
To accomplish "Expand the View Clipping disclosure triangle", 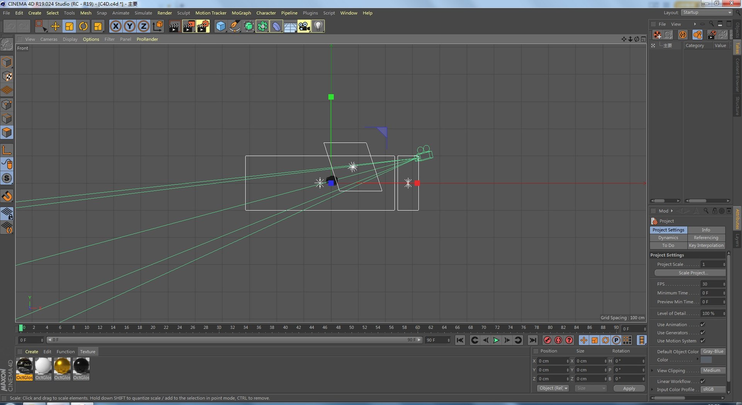I will pos(652,371).
